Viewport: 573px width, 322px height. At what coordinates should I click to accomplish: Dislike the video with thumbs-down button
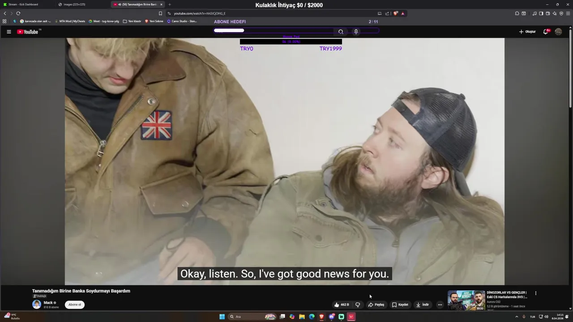358,305
